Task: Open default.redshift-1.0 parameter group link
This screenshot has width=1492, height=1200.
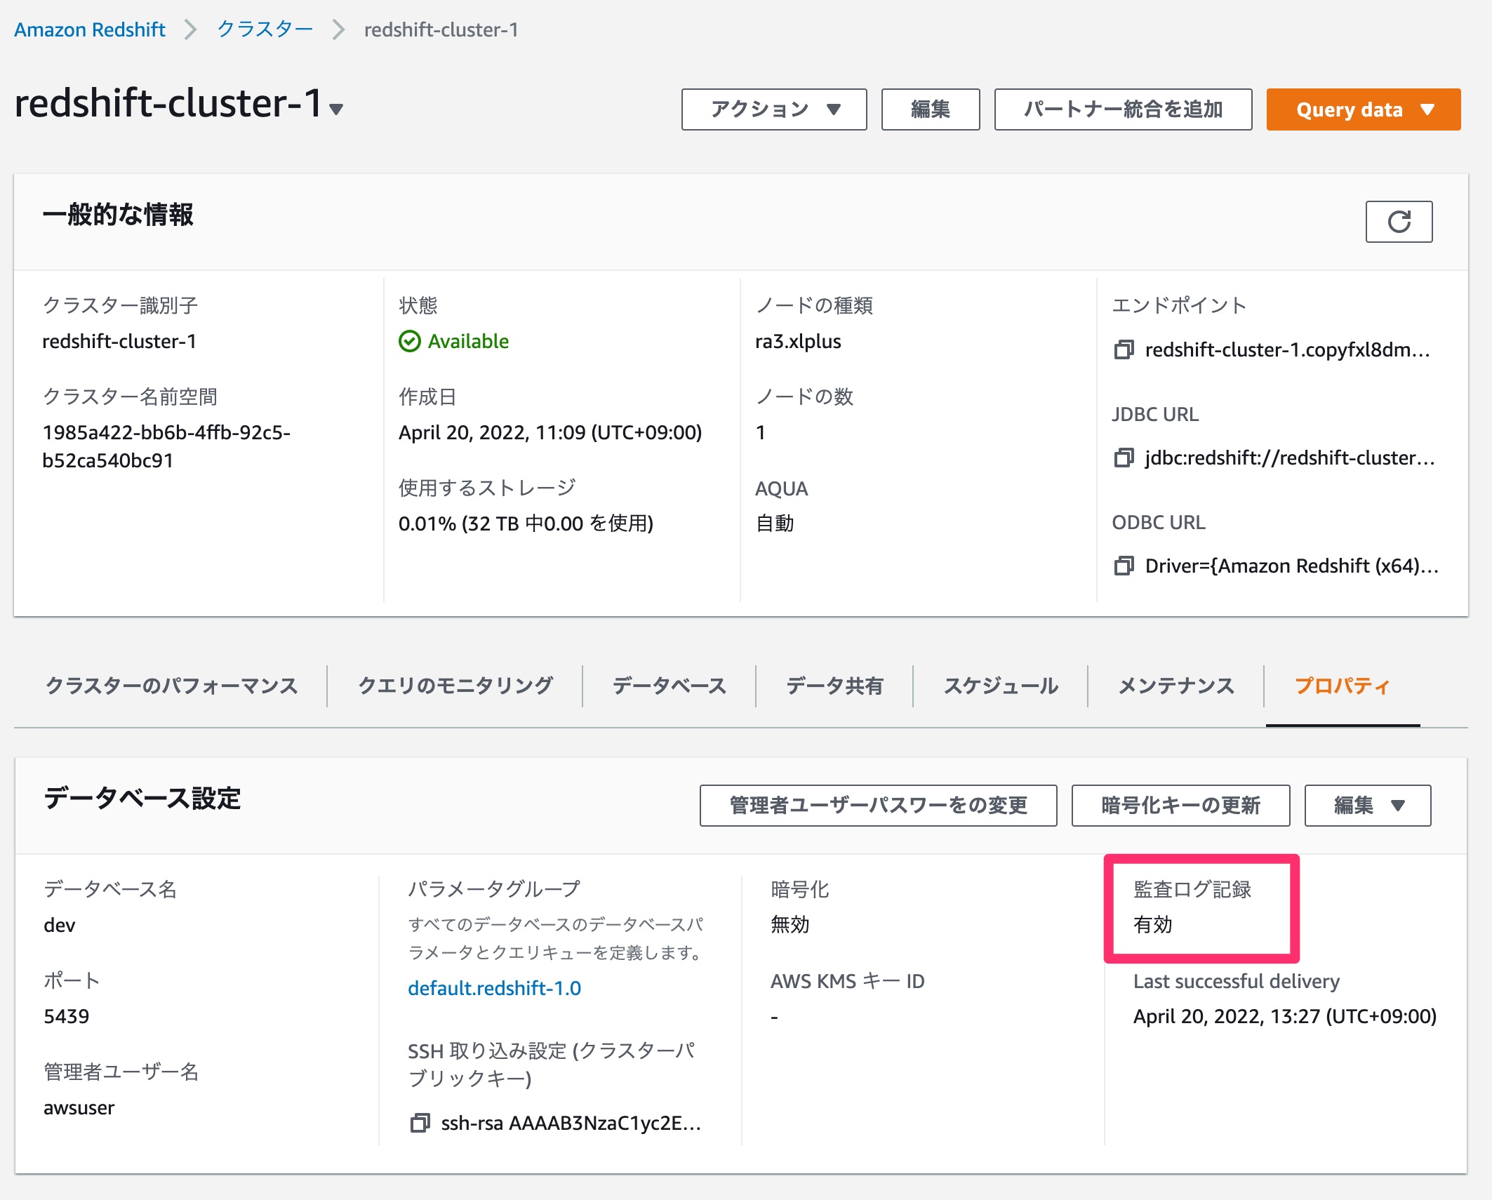Action: (x=494, y=988)
